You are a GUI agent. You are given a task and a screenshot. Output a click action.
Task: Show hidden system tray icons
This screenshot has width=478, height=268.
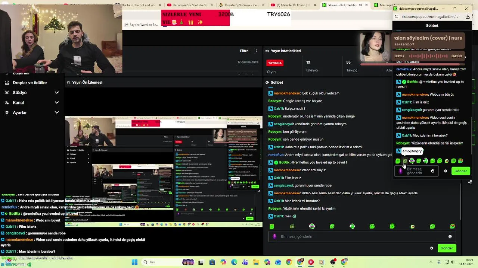(x=431, y=262)
